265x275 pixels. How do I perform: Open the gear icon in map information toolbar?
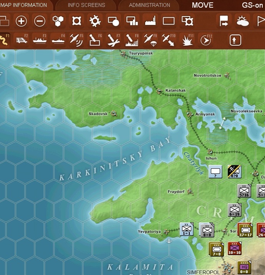tap(95, 21)
